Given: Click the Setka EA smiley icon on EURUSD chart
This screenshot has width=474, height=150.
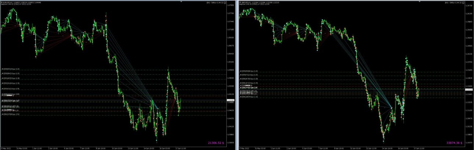Looking at the screenshot, I should coord(225,2).
